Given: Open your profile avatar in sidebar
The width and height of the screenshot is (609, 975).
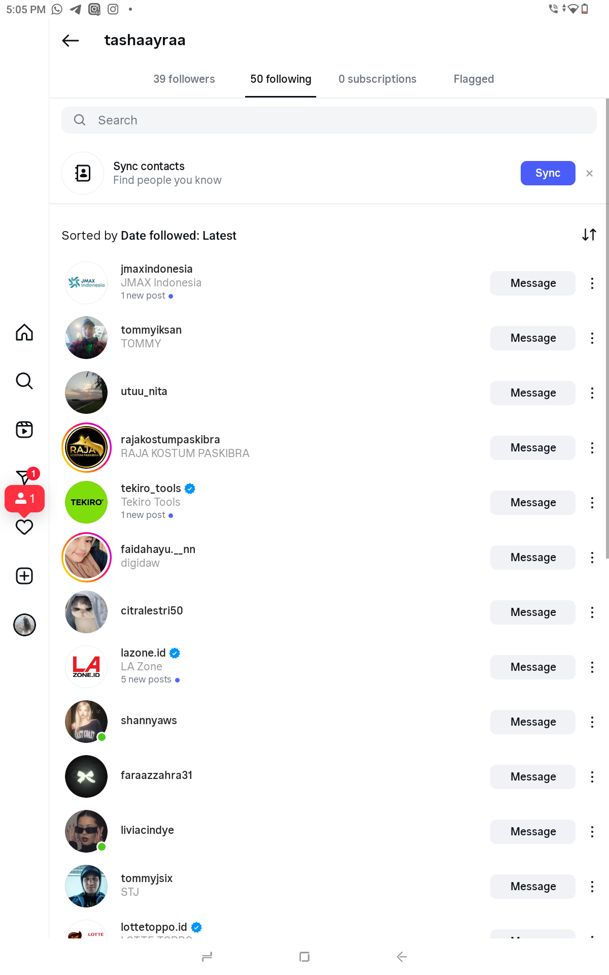Looking at the screenshot, I should [x=24, y=625].
